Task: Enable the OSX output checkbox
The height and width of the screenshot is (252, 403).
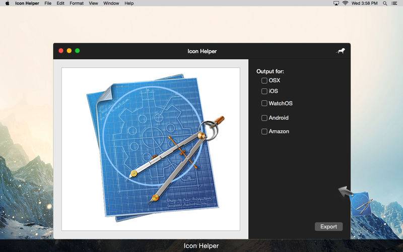Action: point(264,81)
